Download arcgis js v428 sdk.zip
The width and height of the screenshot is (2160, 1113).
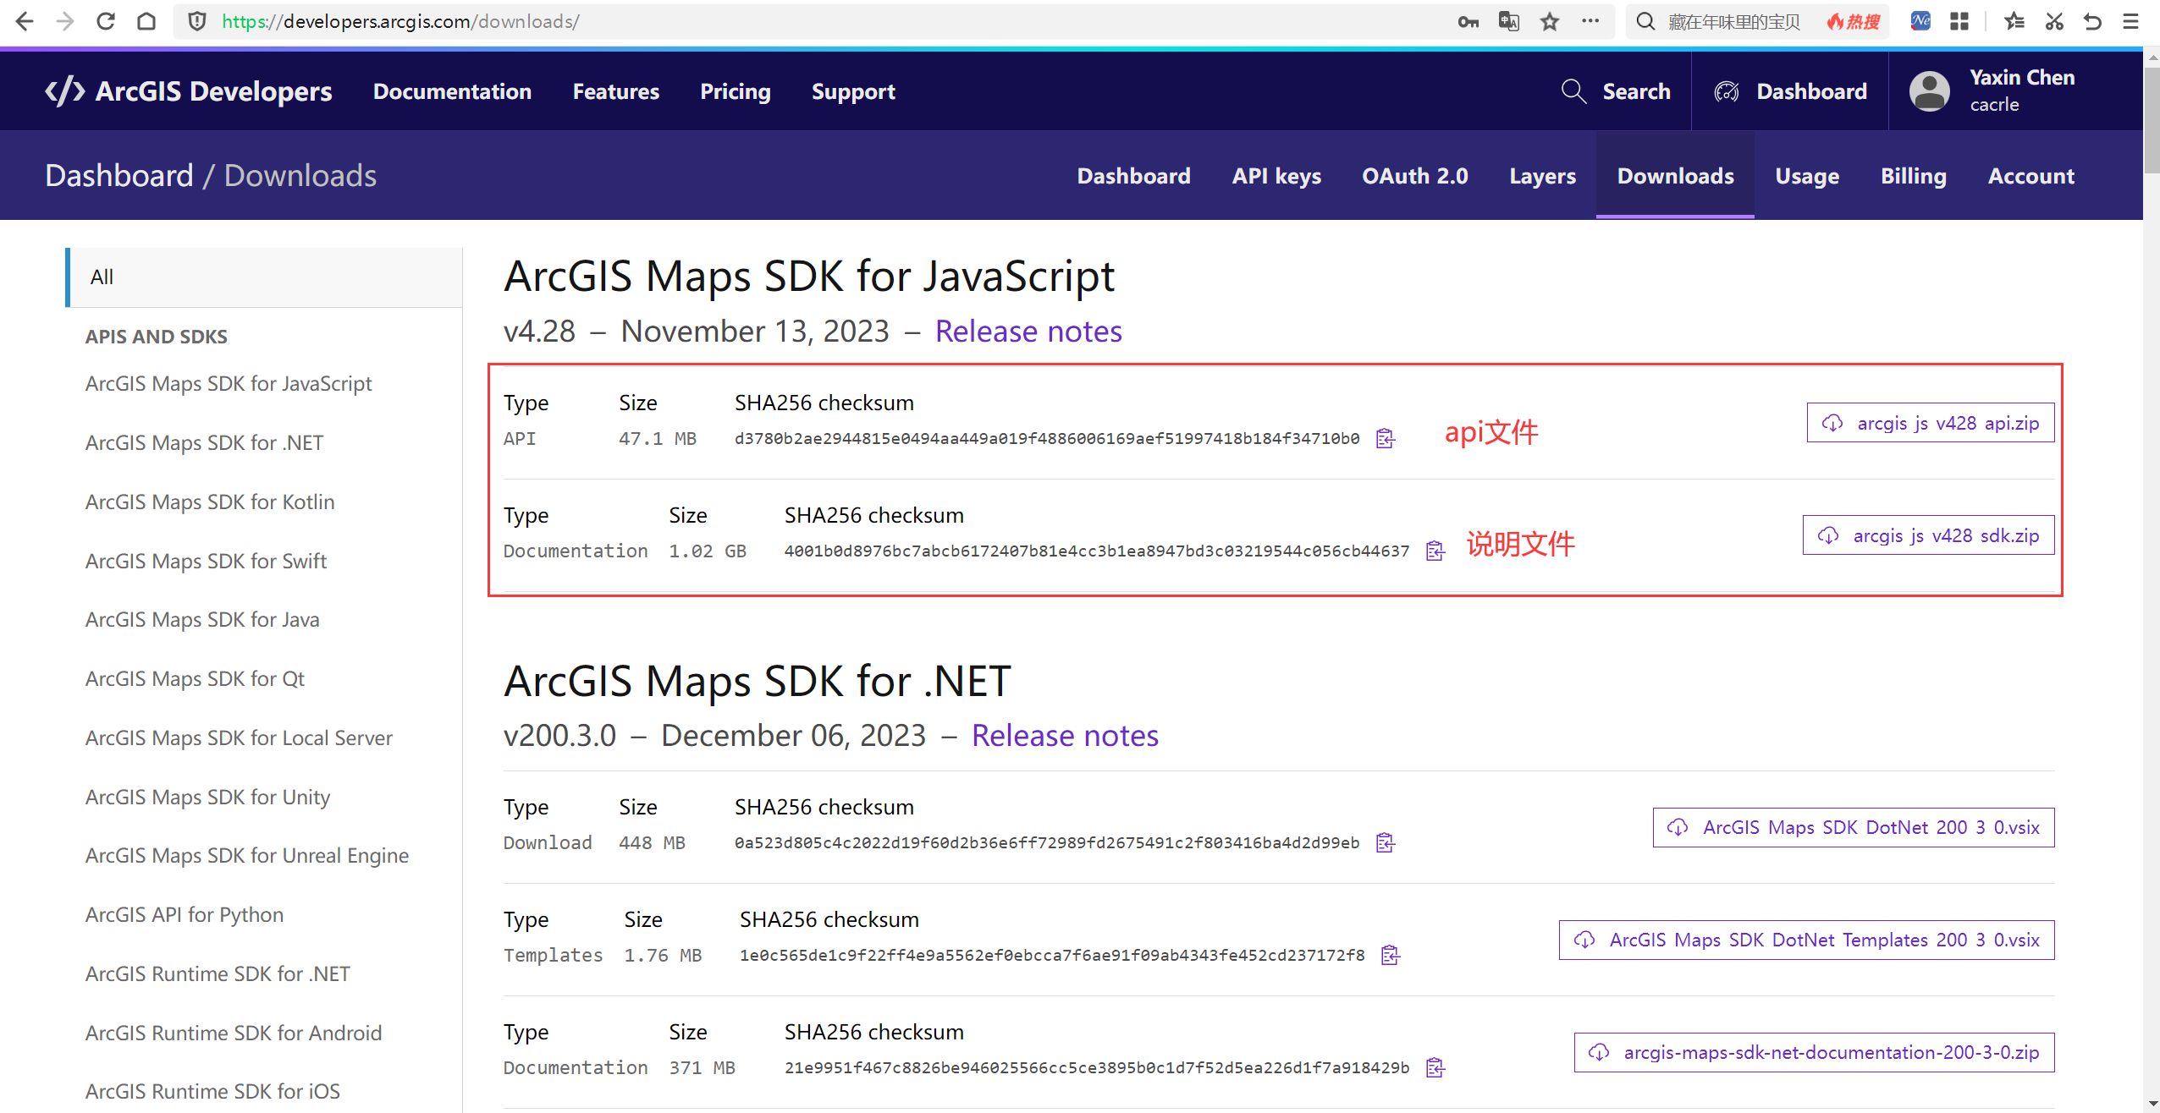[1928, 535]
